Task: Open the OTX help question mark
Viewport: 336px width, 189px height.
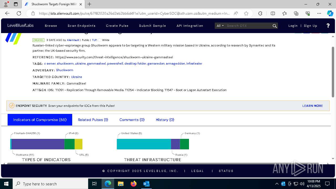Action: [x=328, y=25]
